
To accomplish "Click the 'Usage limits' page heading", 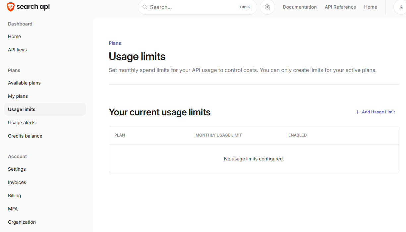I will coord(137,56).
